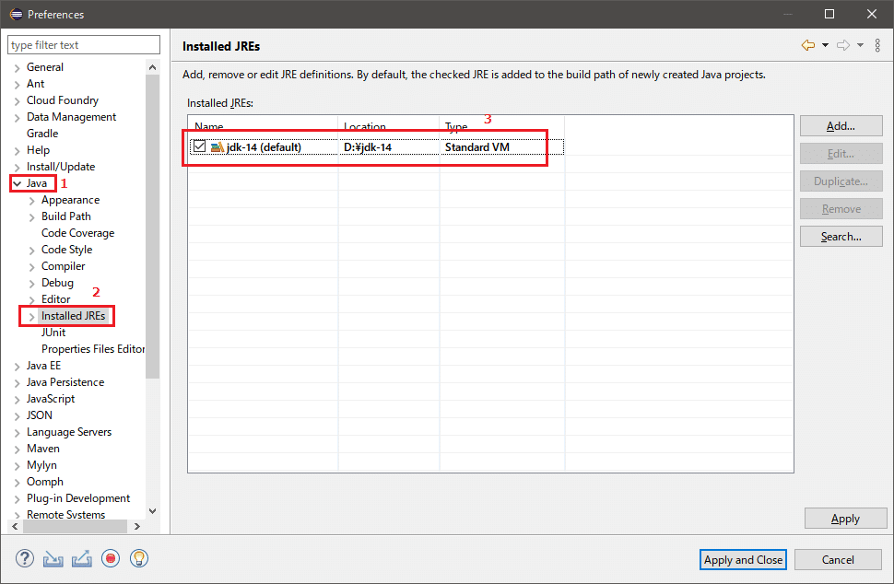
Task: Click the jdk-14 JRE library icon
Action: 218,147
